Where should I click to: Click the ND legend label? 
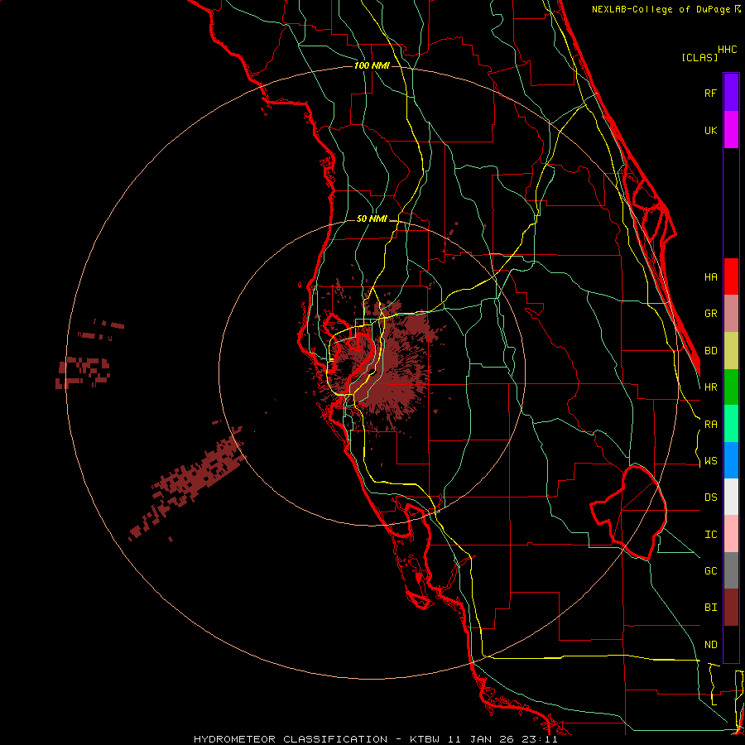click(x=710, y=645)
